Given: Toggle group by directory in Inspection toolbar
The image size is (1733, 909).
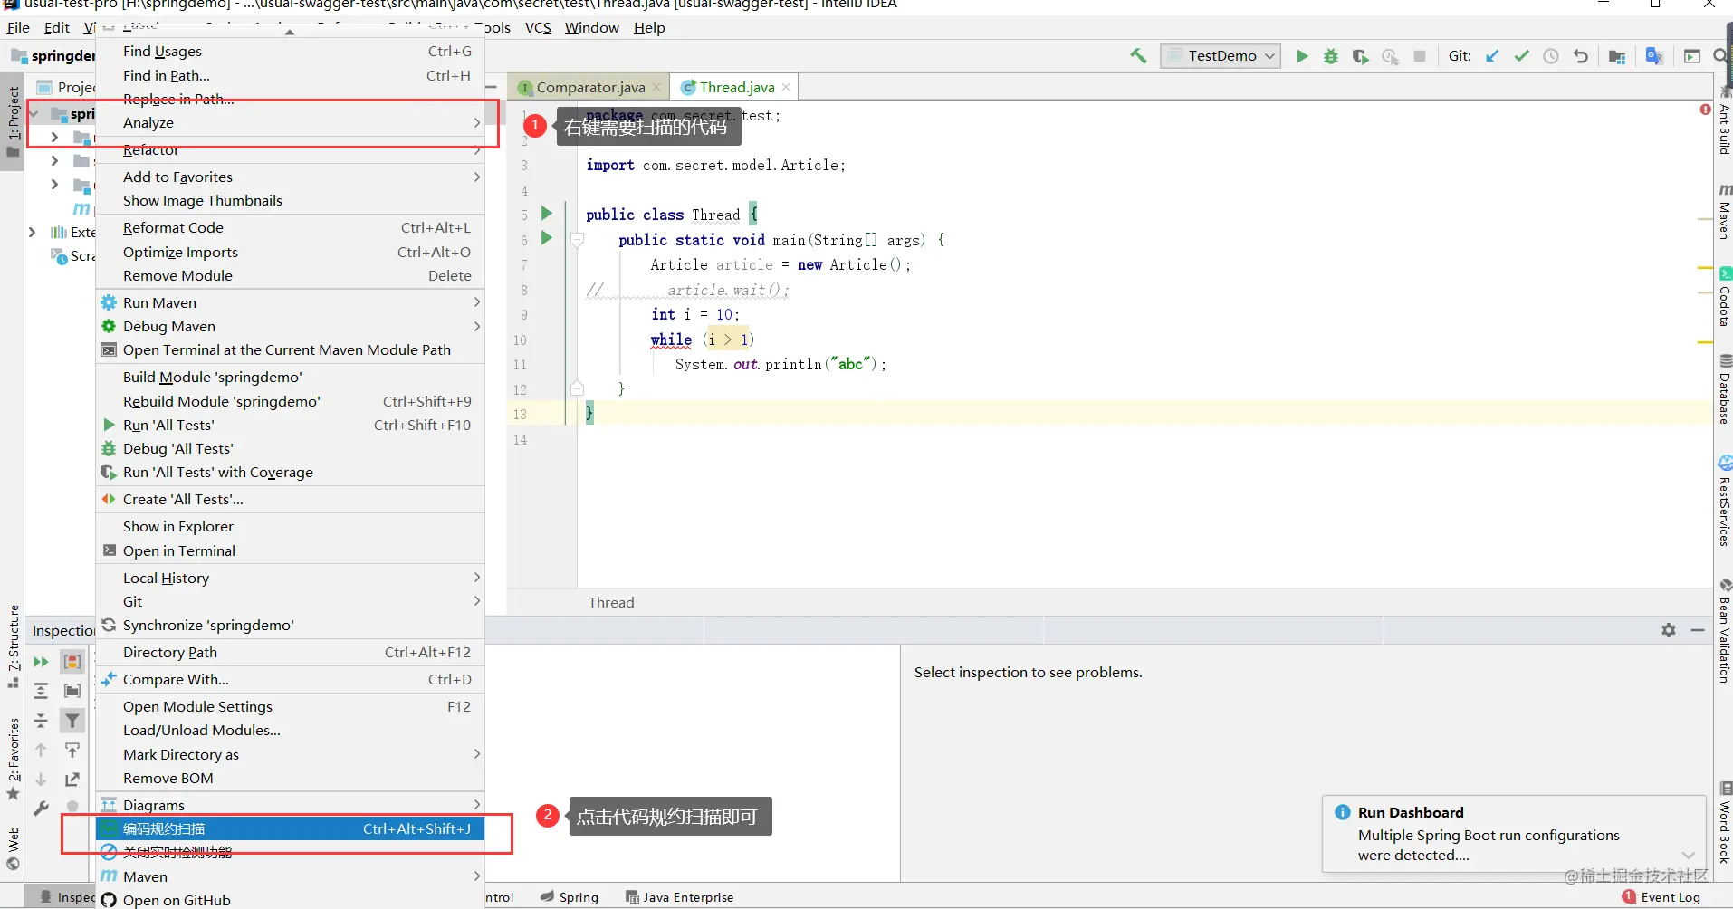Looking at the screenshot, I should click(72, 691).
